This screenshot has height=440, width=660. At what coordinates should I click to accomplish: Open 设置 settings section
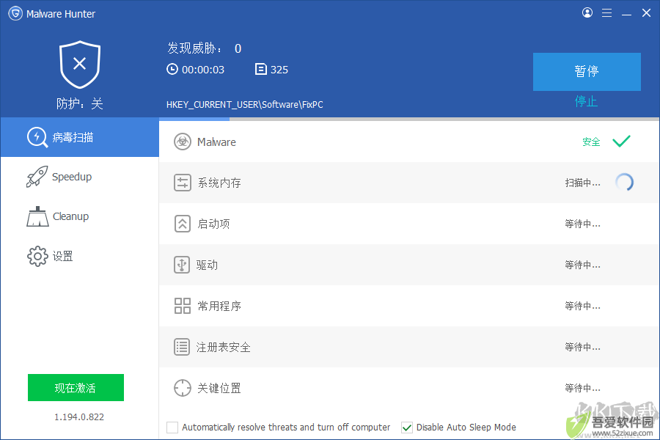[79, 256]
